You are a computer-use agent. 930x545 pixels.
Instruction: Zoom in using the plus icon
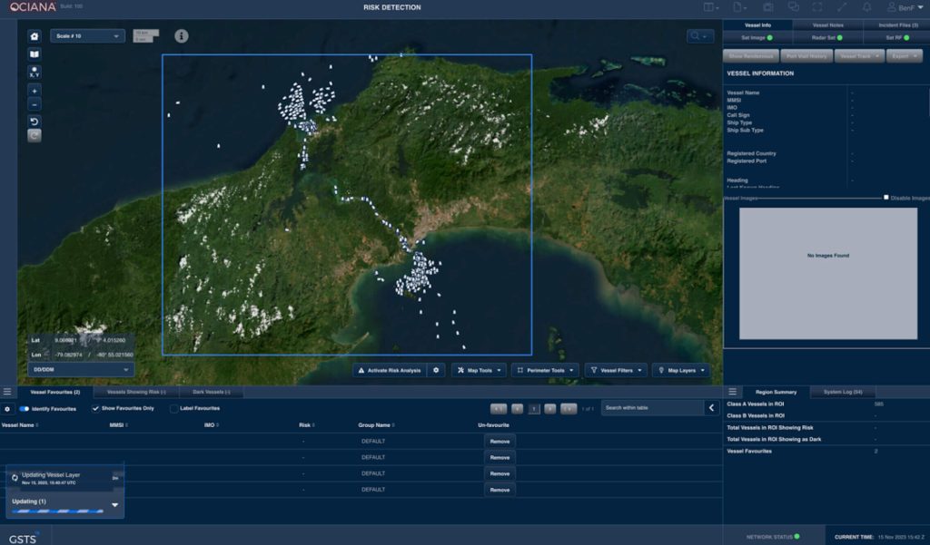coord(35,91)
